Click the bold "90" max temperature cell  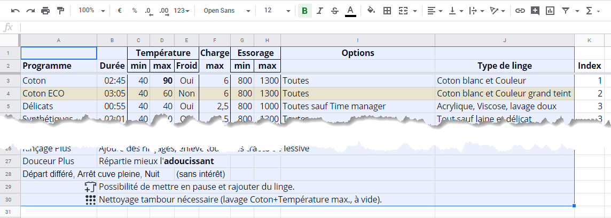click(x=162, y=81)
